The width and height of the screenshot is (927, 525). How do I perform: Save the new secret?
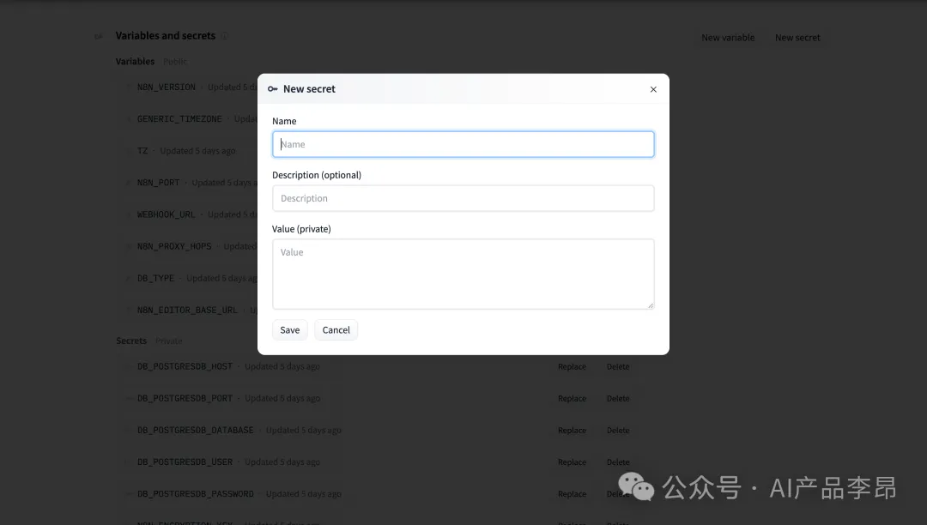click(x=290, y=330)
